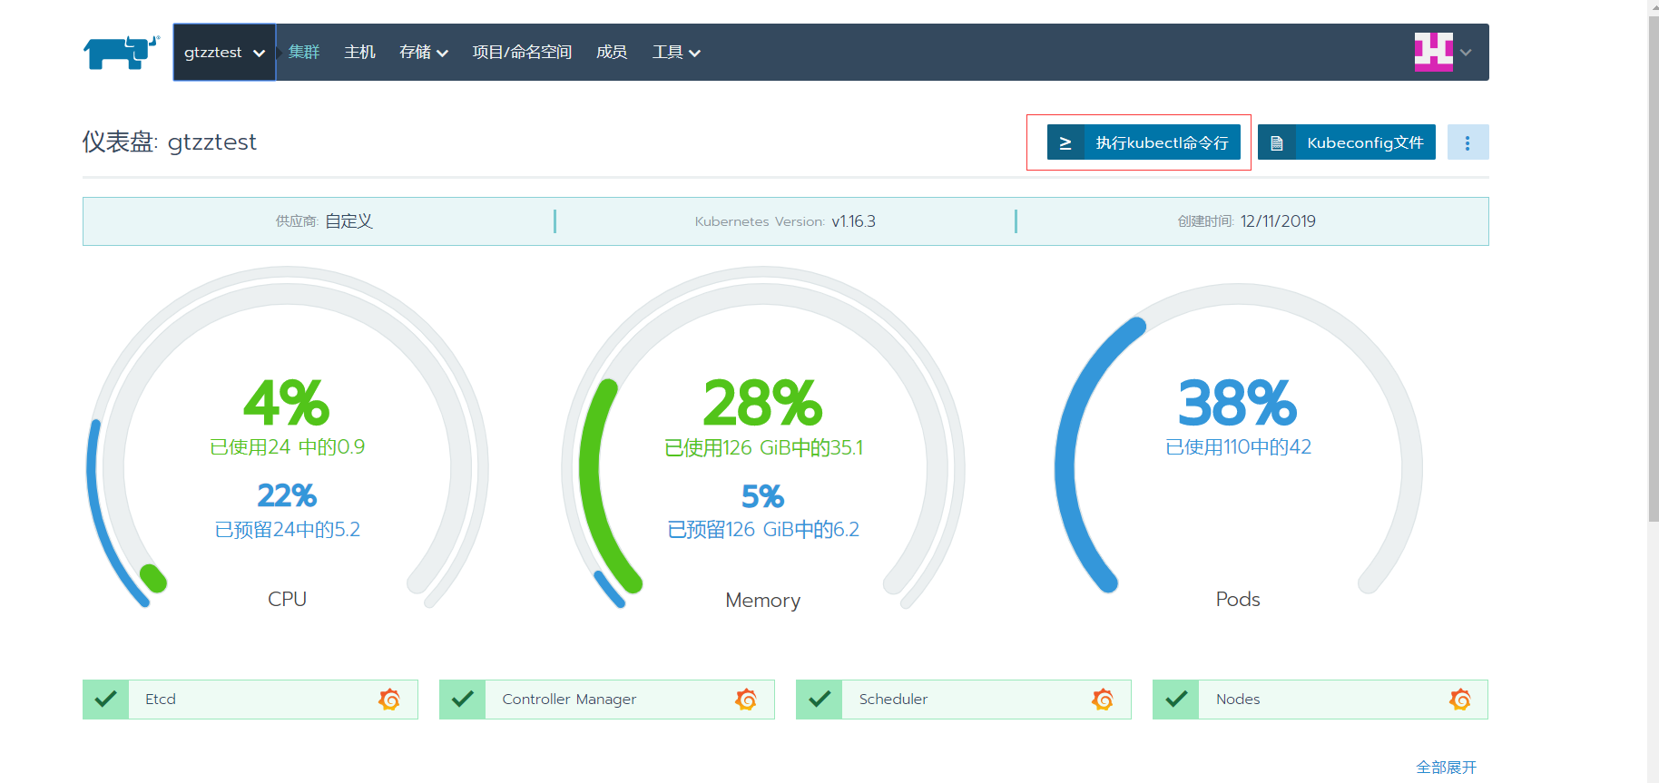Open Grafana icon for Nodes
Screen dimensions: 1659x783
1460,700
